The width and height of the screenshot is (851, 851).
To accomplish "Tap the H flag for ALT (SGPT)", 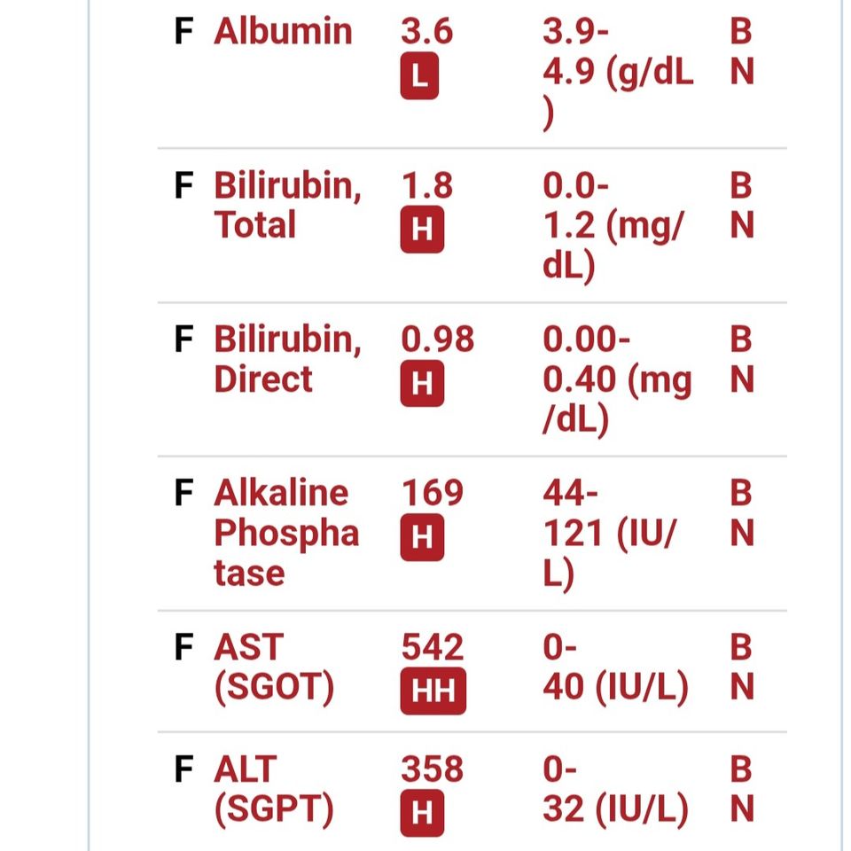I will (x=422, y=813).
